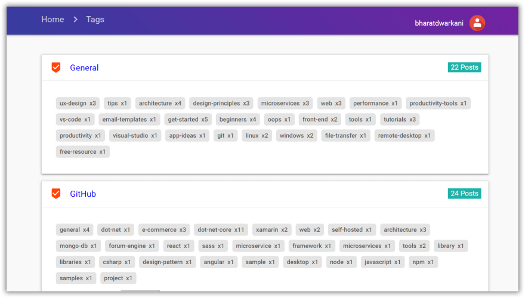Select the forum-engine x1 tag
This screenshot has width=525, height=298.
point(132,246)
